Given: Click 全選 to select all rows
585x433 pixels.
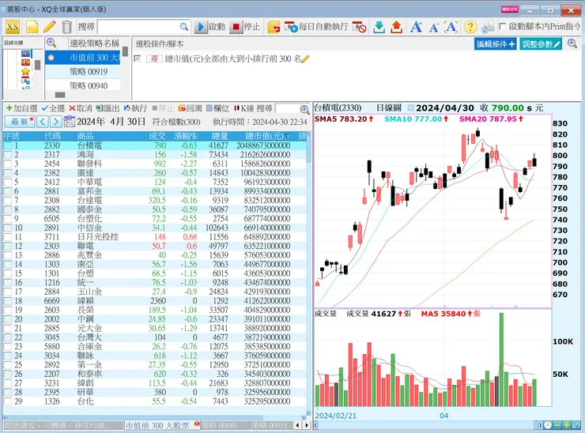Looking at the screenshot, I should coord(53,108).
